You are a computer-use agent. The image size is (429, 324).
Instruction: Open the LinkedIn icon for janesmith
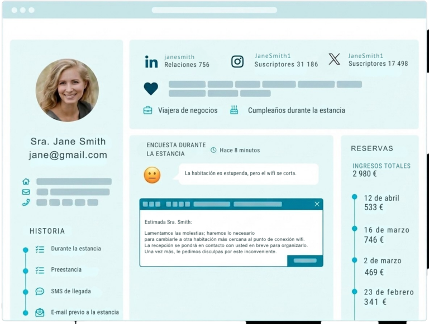(151, 61)
